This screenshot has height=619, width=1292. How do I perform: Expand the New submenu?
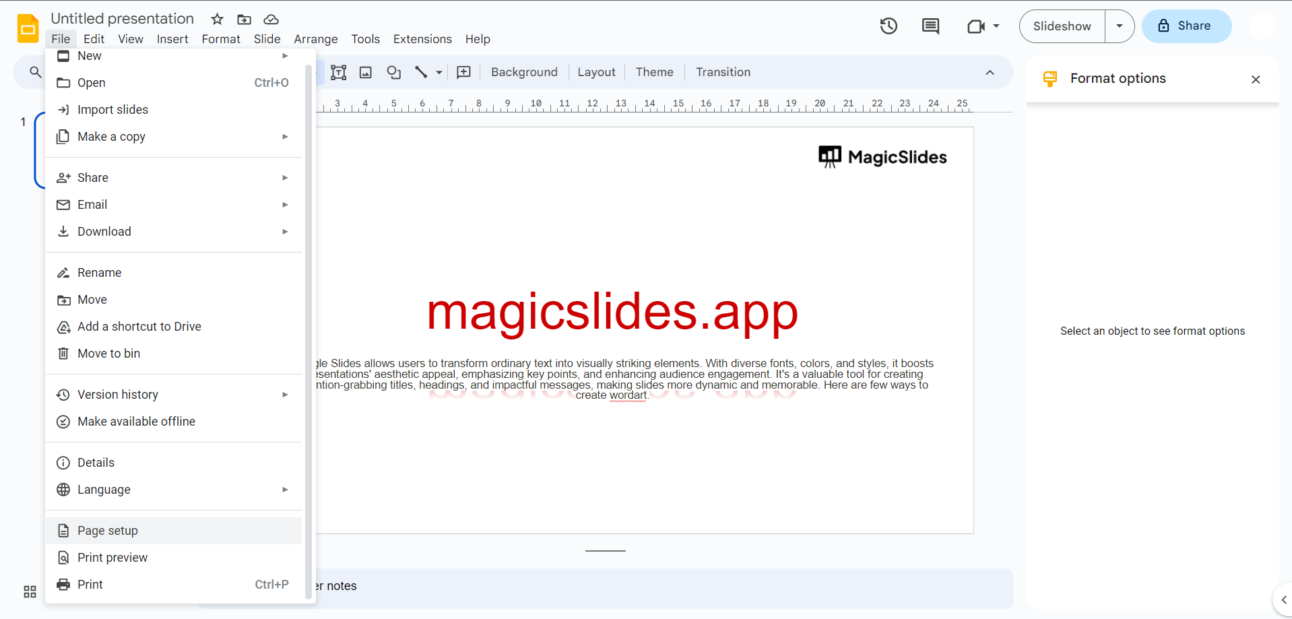point(285,56)
